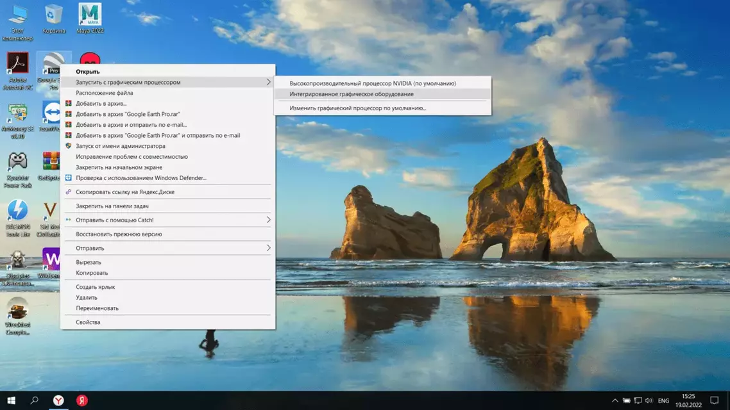Run via Запуск от имени администратора

click(x=167, y=146)
